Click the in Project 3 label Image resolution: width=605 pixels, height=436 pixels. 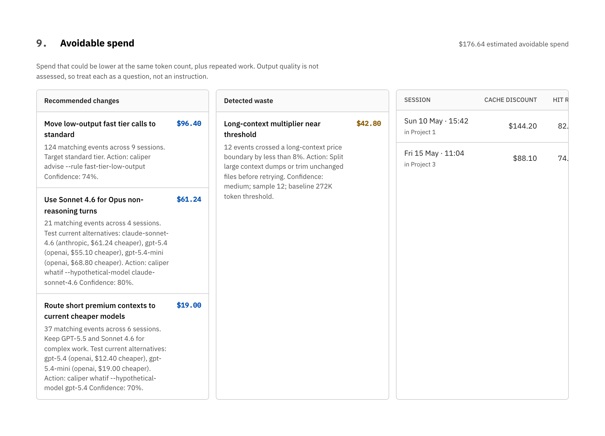(x=420, y=164)
